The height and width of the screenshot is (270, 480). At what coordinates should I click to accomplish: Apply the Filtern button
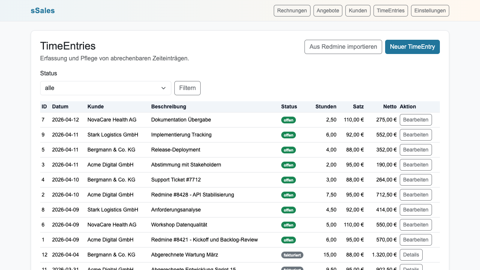[187, 88]
